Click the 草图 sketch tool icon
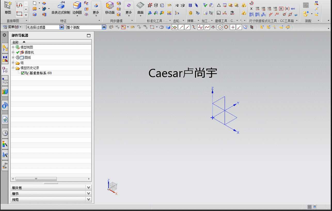Viewport: 332px width, 211px height. point(8,8)
